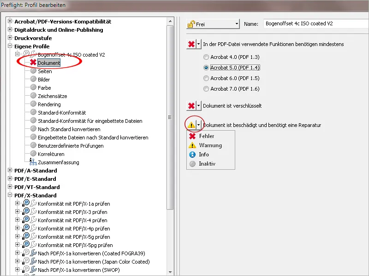
Task: Expand the Druckvorstufe group
Action: pyautogui.click(x=10, y=38)
